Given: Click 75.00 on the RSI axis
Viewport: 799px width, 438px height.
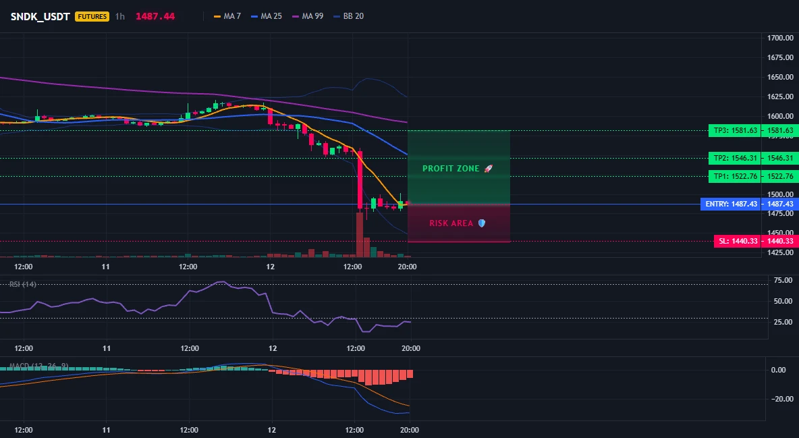Looking at the screenshot, I should click(783, 280).
